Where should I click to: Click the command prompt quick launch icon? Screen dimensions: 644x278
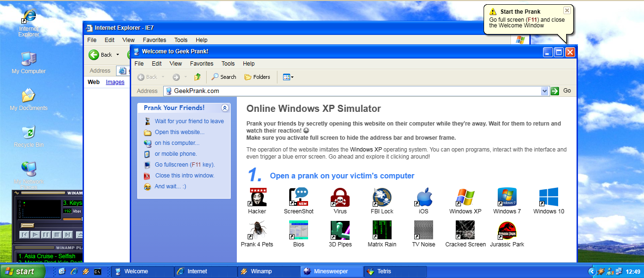point(98,271)
